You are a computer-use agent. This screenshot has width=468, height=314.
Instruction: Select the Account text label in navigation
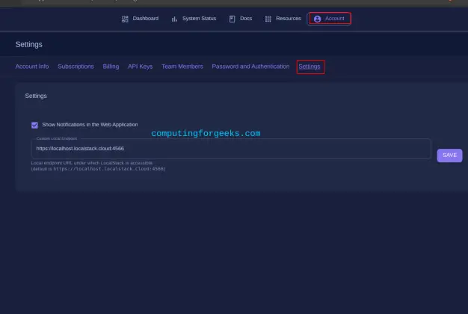(334, 19)
